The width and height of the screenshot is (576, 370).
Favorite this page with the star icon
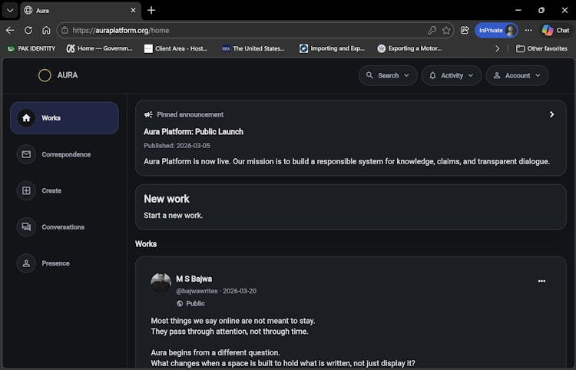point(446,30)
